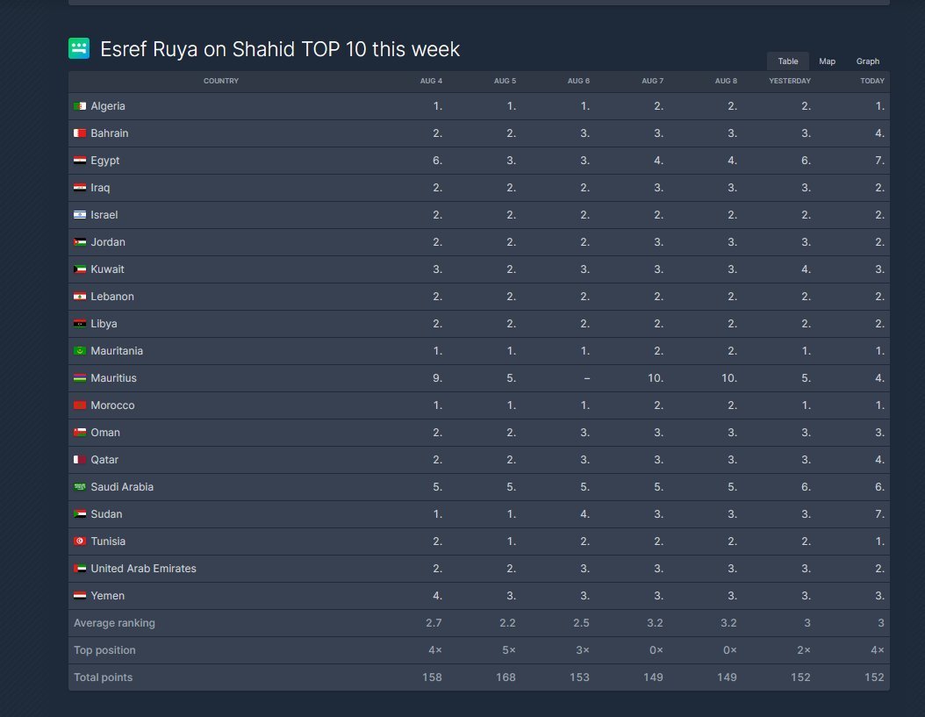925x717 pixels.
Task: Open the United Arab Emirates link
Action: (143, 569)
